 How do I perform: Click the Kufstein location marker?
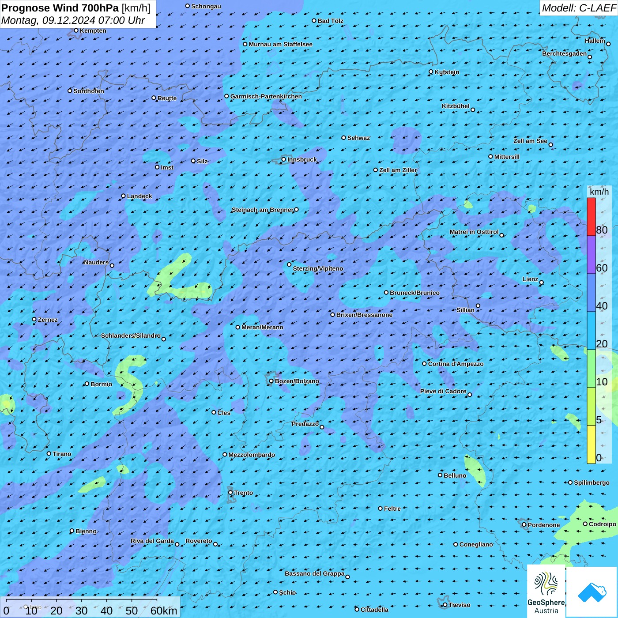pyautogui.click(x=431, y=72)
